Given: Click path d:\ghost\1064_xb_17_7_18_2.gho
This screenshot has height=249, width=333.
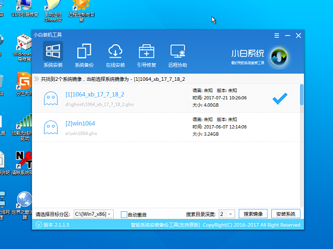Looking at the screenshot, I should (x=100, y=104).
